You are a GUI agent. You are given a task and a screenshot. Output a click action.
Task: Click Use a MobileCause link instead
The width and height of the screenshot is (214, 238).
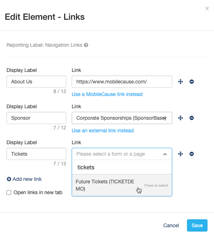tap(107, 94)
